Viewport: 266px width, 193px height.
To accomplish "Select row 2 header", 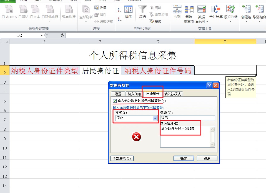I will click(x=4, y=70).
